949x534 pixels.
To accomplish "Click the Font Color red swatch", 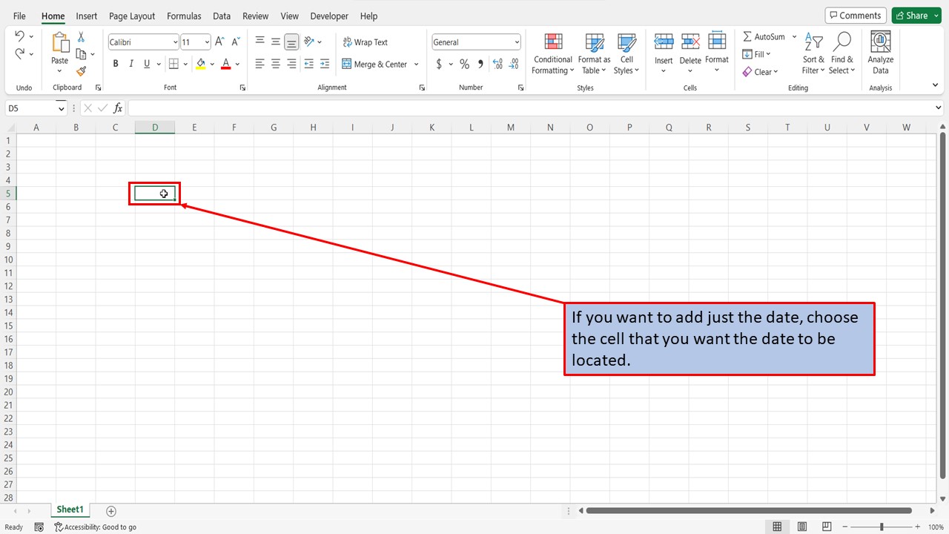I will tap(225, 64).
